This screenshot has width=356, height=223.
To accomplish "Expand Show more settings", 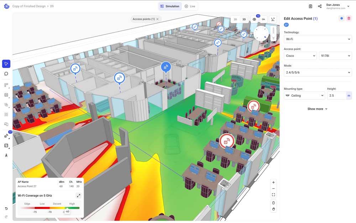I will (x=317, y=109).
